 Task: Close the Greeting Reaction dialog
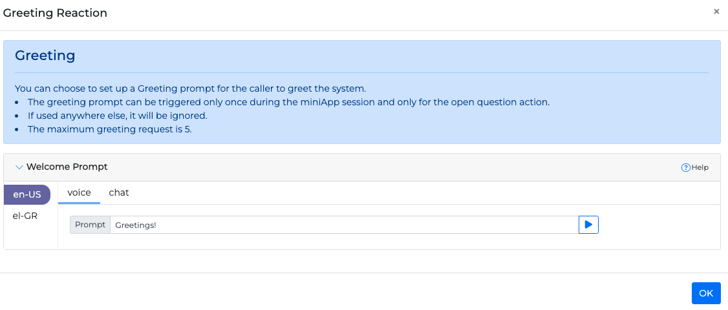point(716,12)
